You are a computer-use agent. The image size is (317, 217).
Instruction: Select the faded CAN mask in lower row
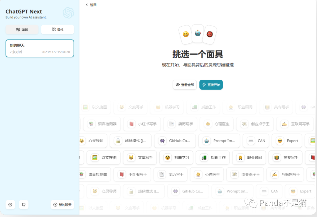pyautogui.click(x=269, y=191)
